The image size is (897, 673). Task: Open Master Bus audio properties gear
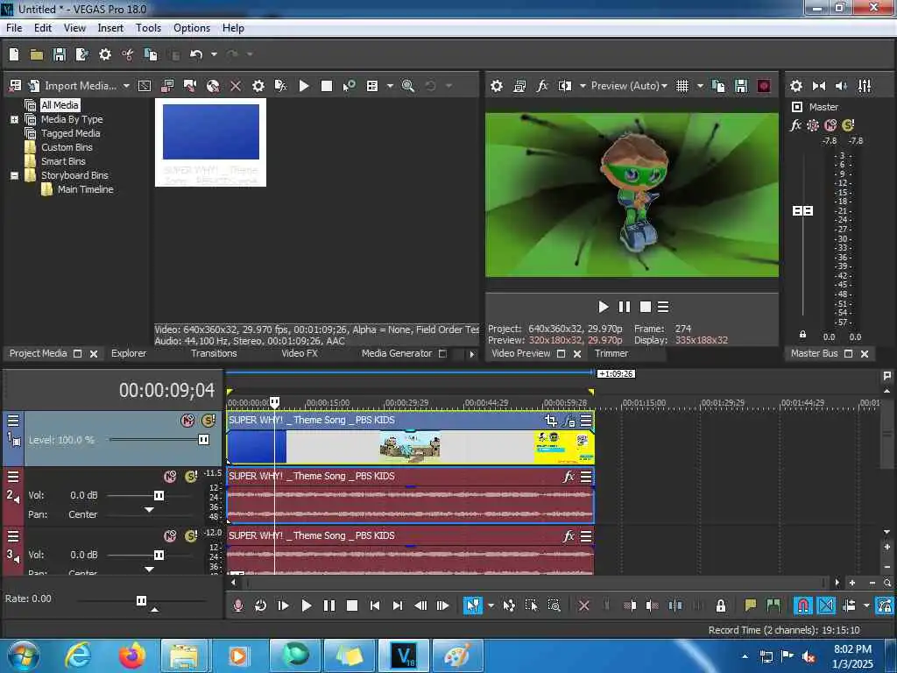point(796,86)
